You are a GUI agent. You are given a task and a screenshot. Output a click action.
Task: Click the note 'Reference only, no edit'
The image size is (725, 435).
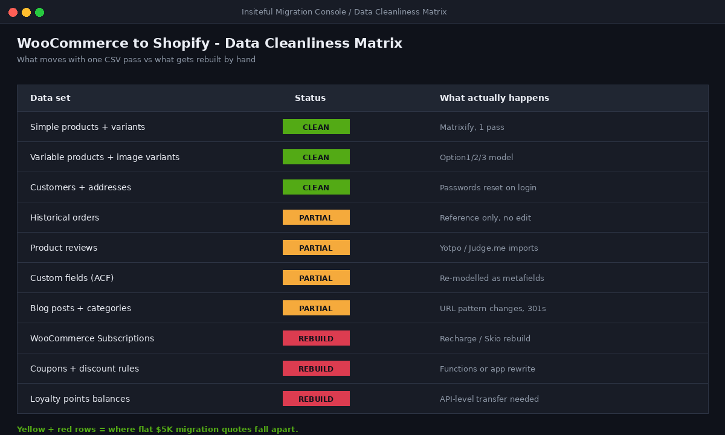[x=485, y=218]
